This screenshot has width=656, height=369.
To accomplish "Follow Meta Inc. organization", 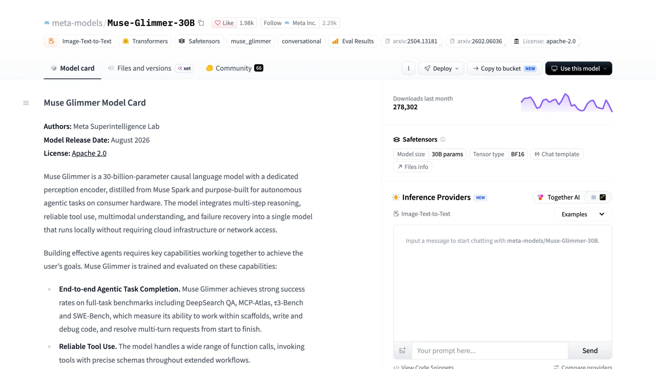I will (290, 23).
